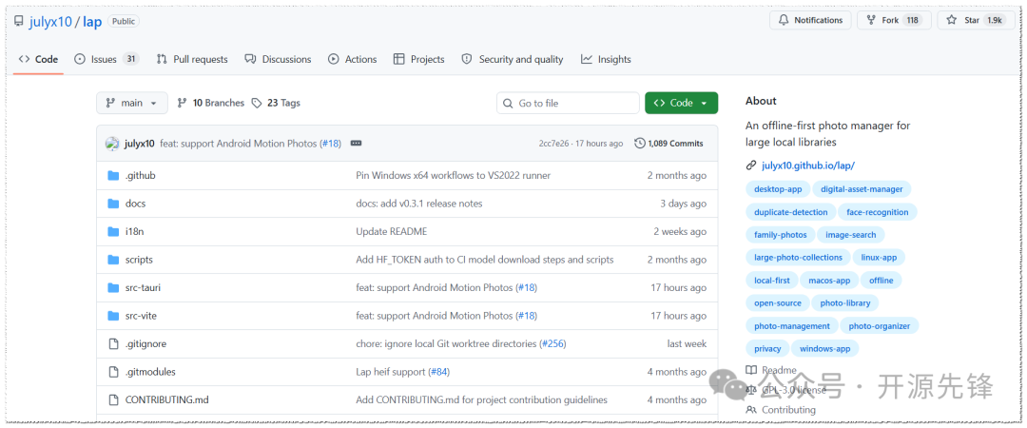This screenshot has width=1027, height=428.
Task: Open the src-vite folder name
Action: point(141,316)
